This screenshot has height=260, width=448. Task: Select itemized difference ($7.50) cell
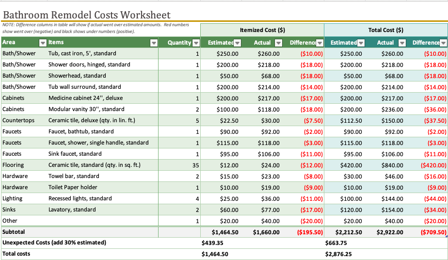coord(304,121)
